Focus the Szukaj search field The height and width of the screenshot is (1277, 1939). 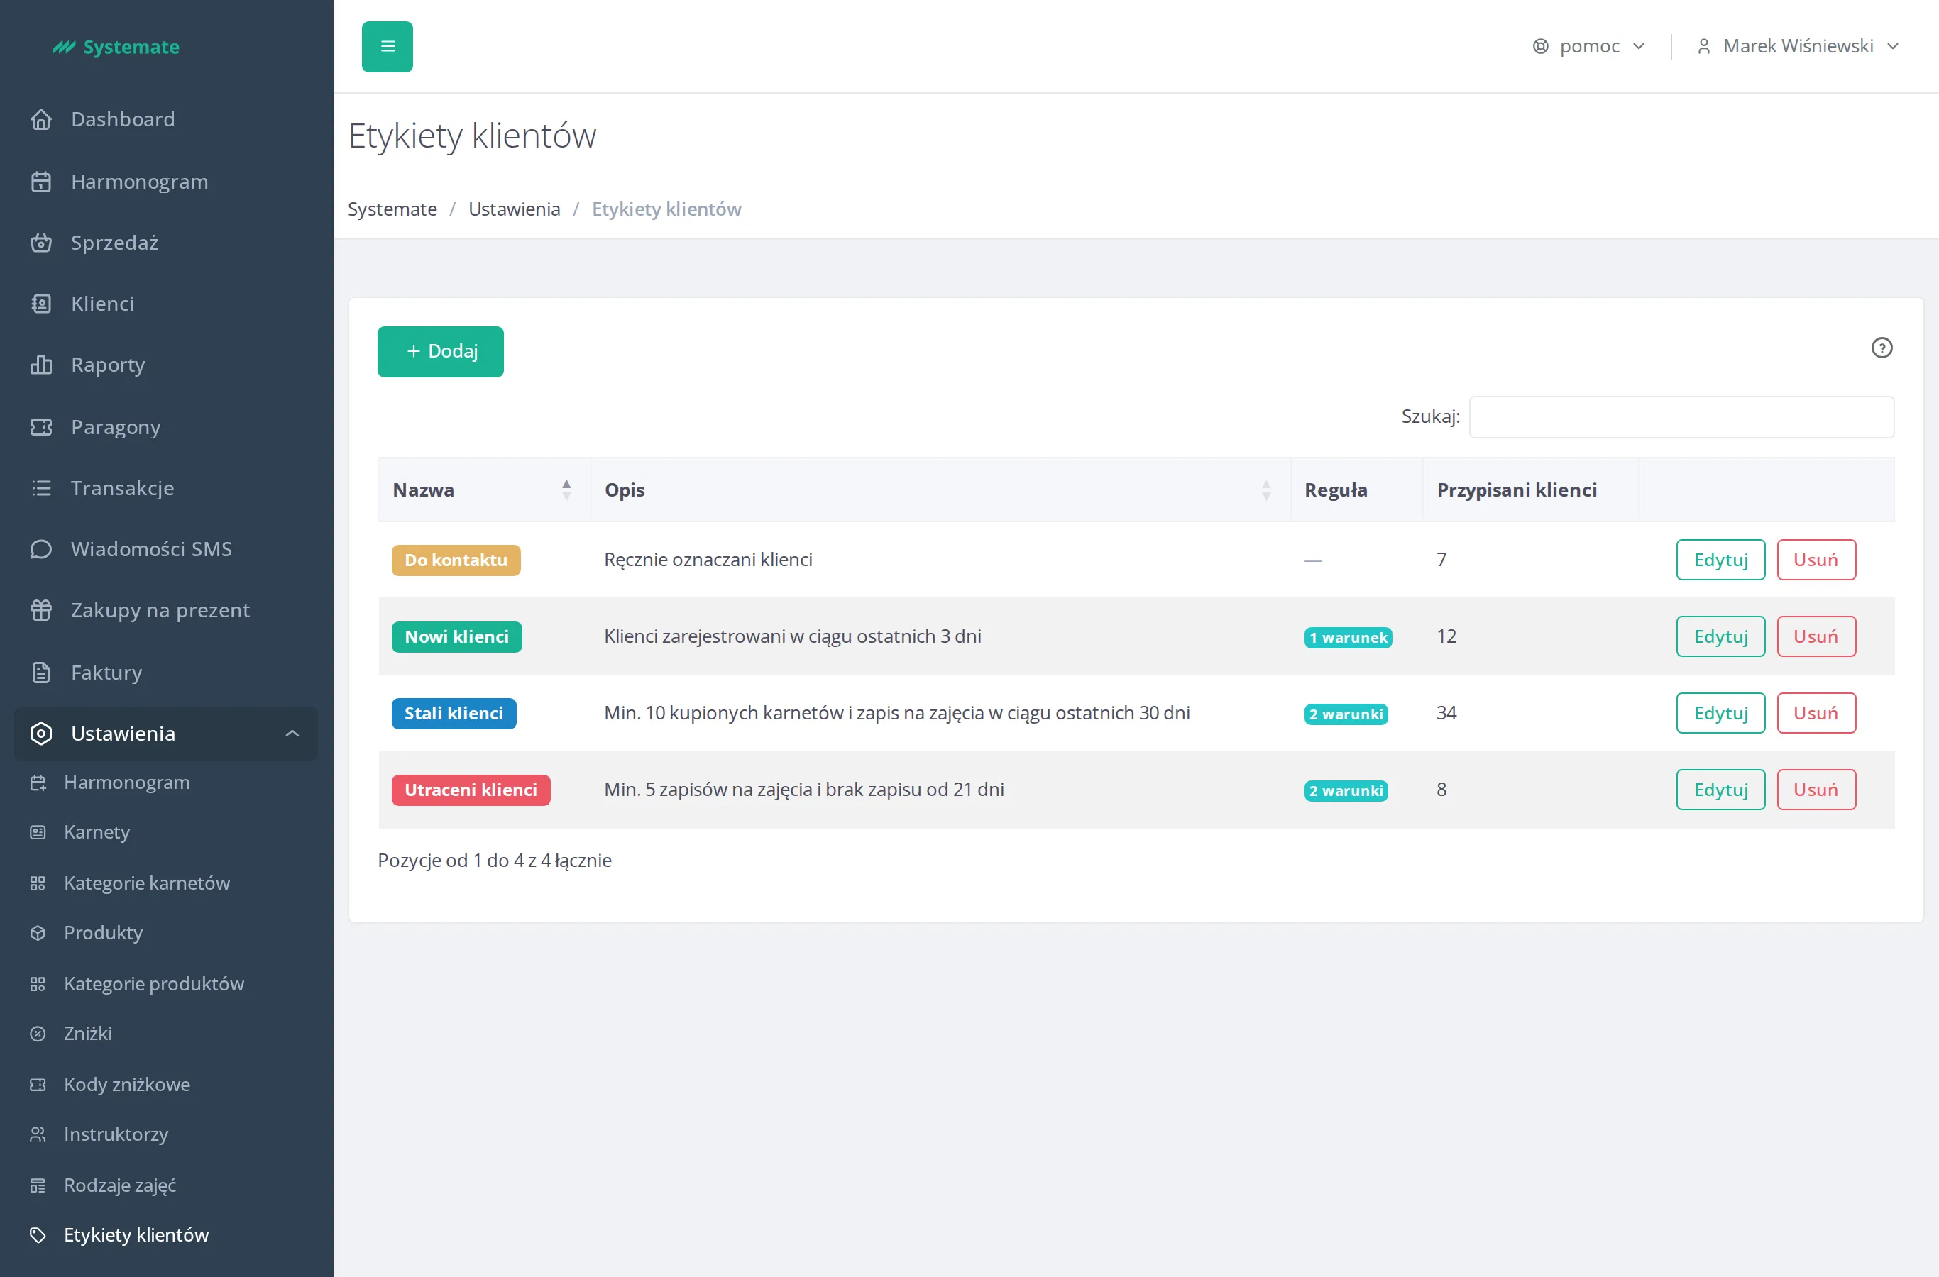coord(1681,417)
